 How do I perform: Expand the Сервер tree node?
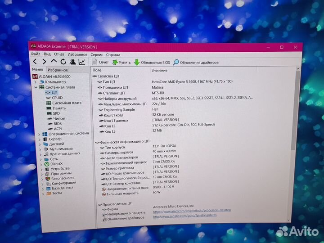39,139
